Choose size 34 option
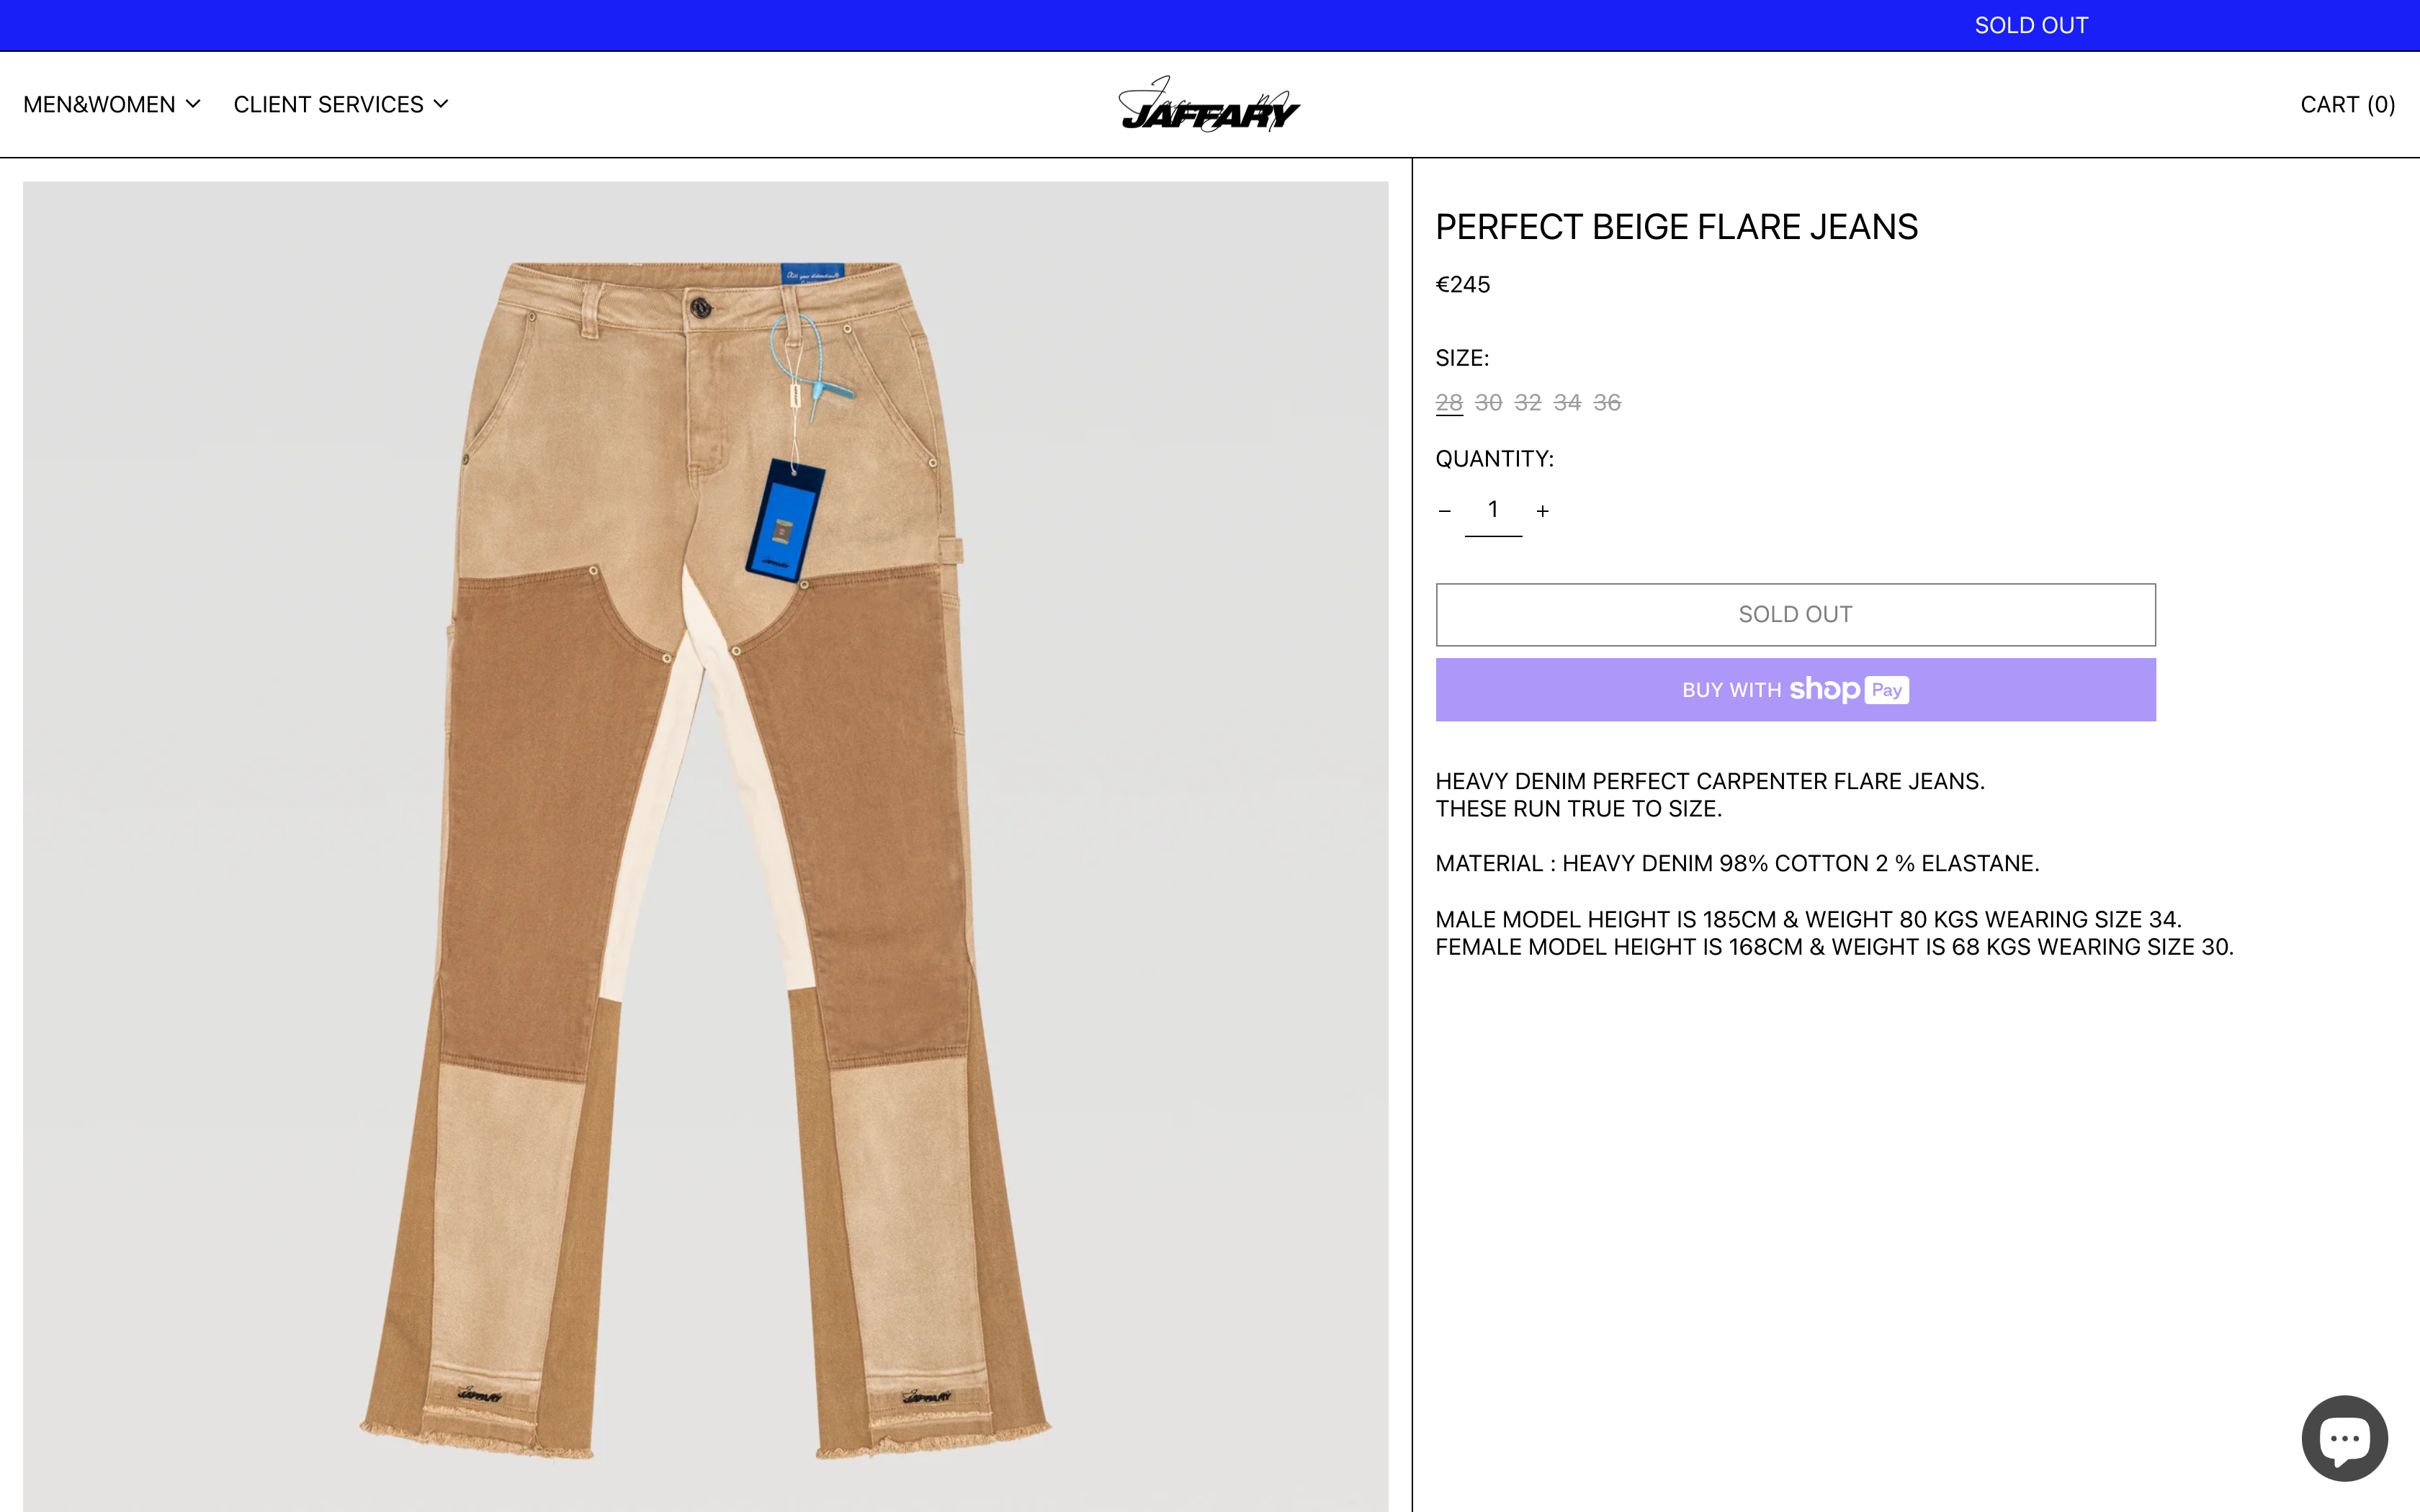The image size is (2420, 1512). click(1567, 403)
